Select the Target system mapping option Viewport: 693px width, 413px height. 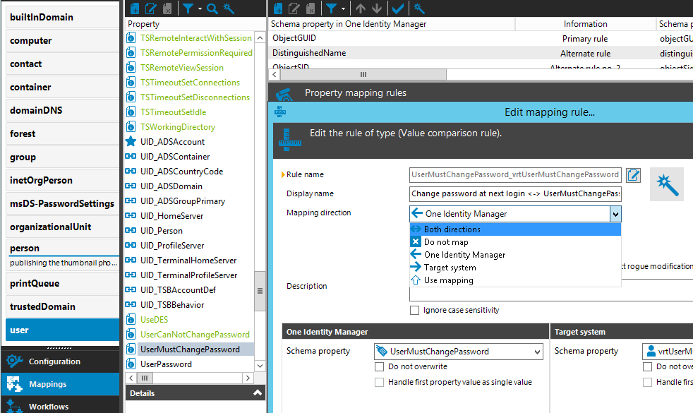[x=450, y=268]
